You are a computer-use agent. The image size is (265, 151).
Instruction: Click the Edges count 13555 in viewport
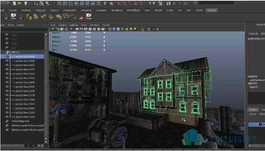click(x=73, y=37)
